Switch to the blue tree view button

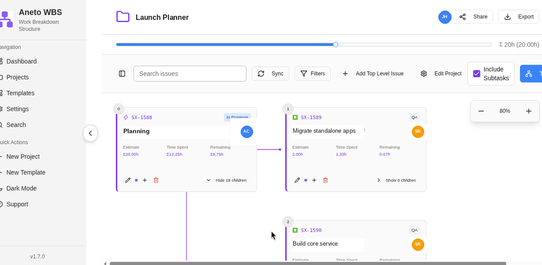tap(531, 74)
